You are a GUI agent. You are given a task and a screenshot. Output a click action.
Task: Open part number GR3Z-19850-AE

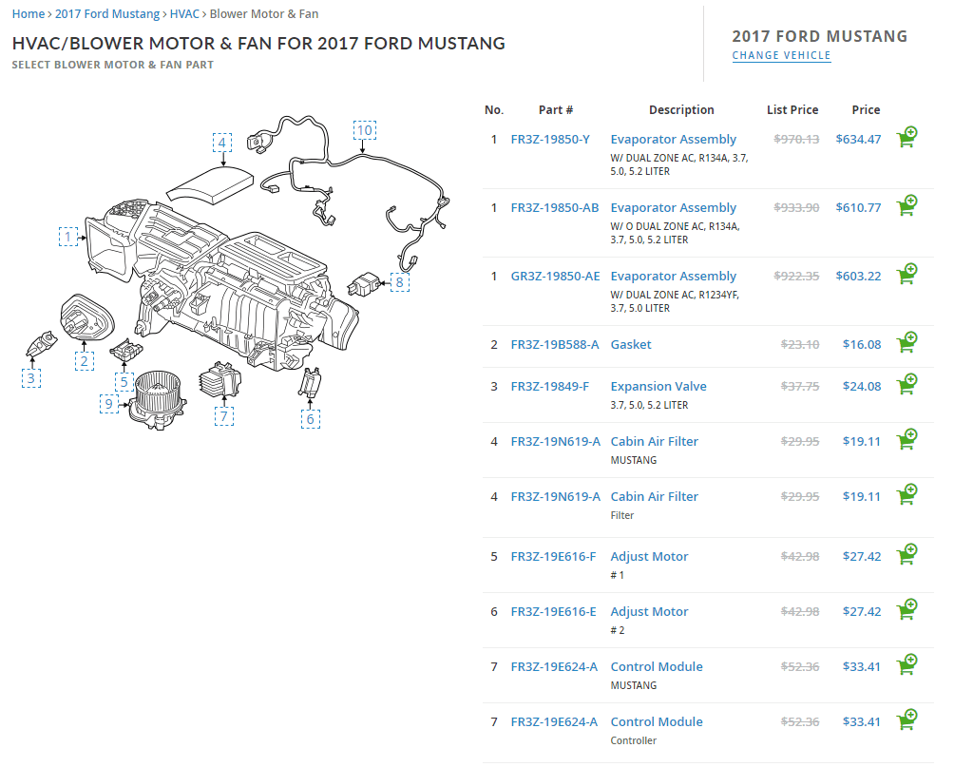click(x=556, y=277)
